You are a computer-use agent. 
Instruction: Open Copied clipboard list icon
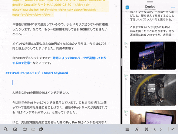127,7
